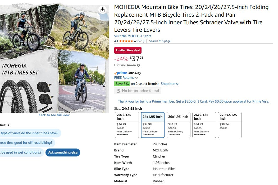278x185 pixels.
Task: Click the product image to see full view
Action: [54, 115]
